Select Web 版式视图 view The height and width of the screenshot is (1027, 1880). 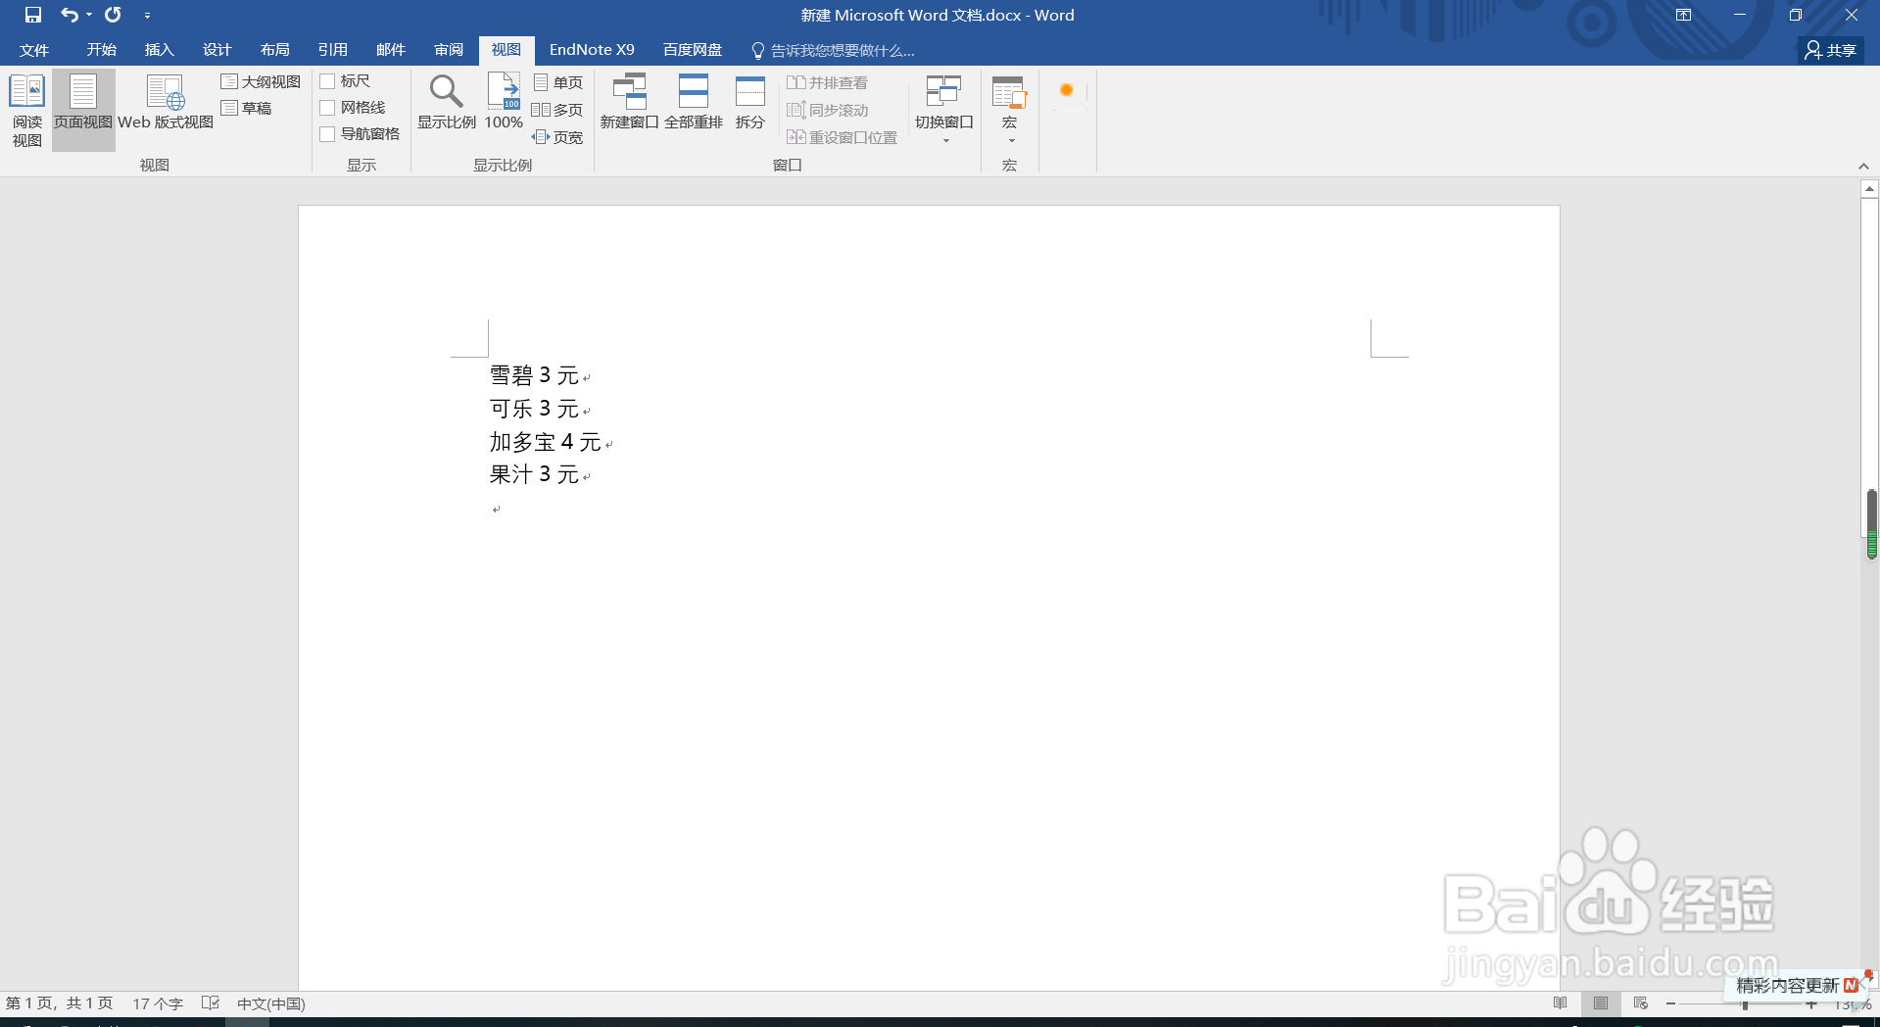165,108
